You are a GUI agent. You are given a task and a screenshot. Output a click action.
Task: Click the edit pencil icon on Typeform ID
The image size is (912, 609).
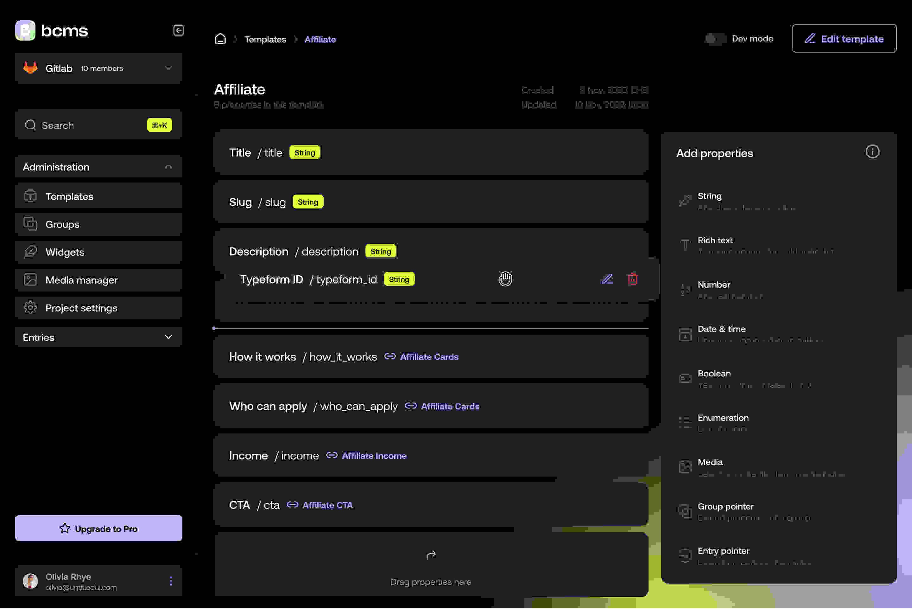click(x=607, y=279)
